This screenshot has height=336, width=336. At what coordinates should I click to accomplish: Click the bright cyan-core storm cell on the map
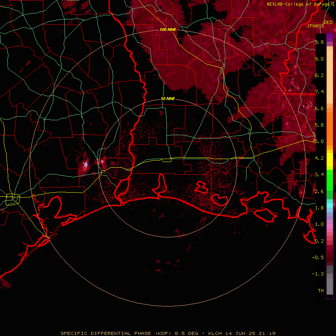(86, 165)
